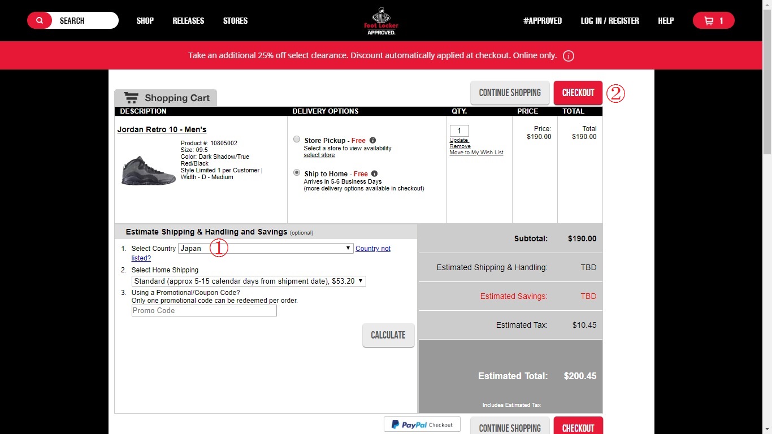This screenshot has width=772, height=434.
Task: Select the Store Pickup radio option
Action: [297, 140]
